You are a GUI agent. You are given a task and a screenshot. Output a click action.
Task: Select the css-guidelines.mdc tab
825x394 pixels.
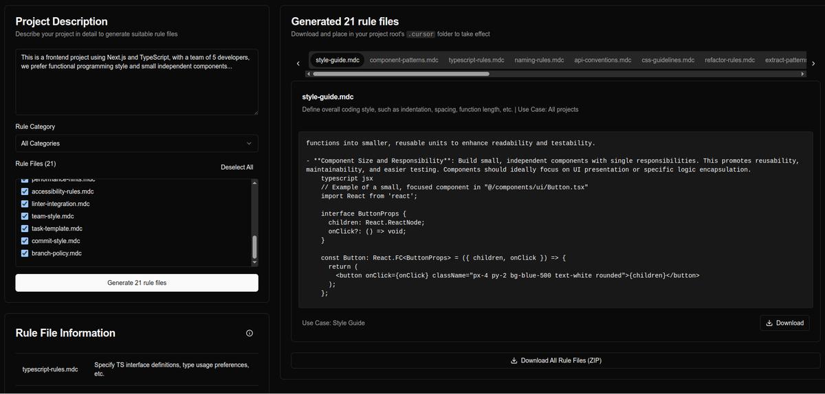tap(668, 60)
